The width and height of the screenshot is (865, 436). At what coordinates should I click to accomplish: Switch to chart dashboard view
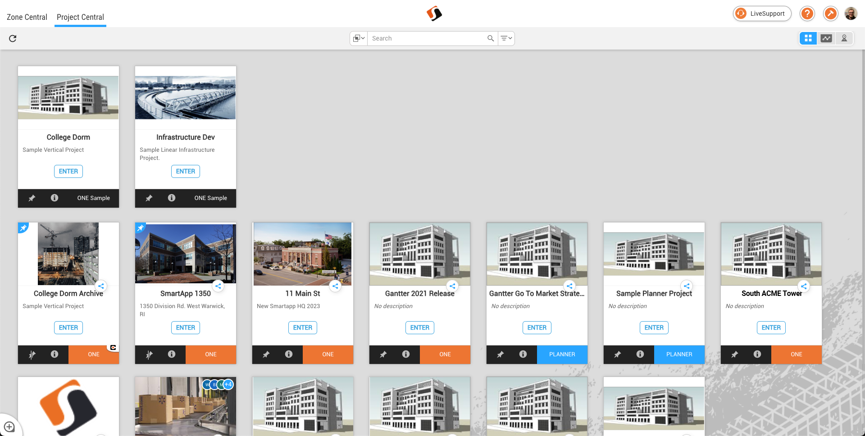pos(826,38)
